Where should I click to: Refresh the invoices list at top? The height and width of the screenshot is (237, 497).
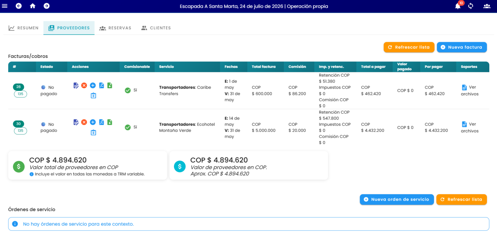[409, 47]
